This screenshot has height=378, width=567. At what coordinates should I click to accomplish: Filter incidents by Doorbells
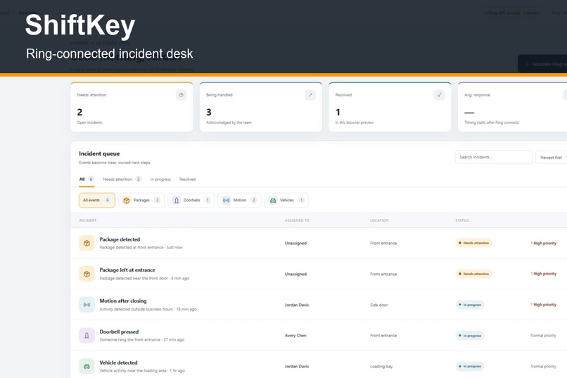[191, 200]
